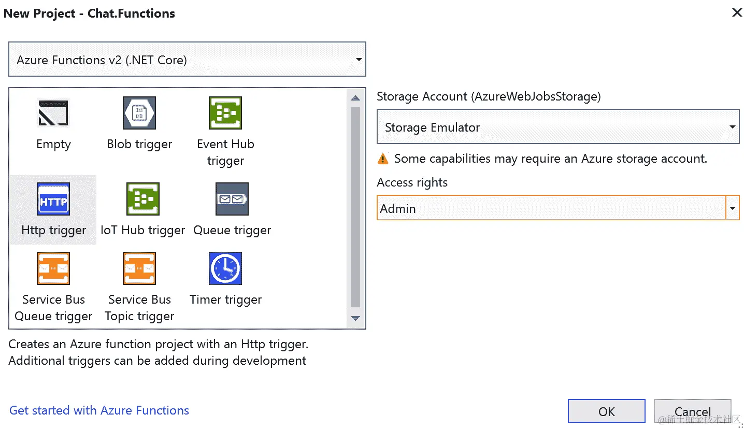
Task: Click the 'Storage Account (AzureWebJobsStorage)' label
Action: pos(489,96)
